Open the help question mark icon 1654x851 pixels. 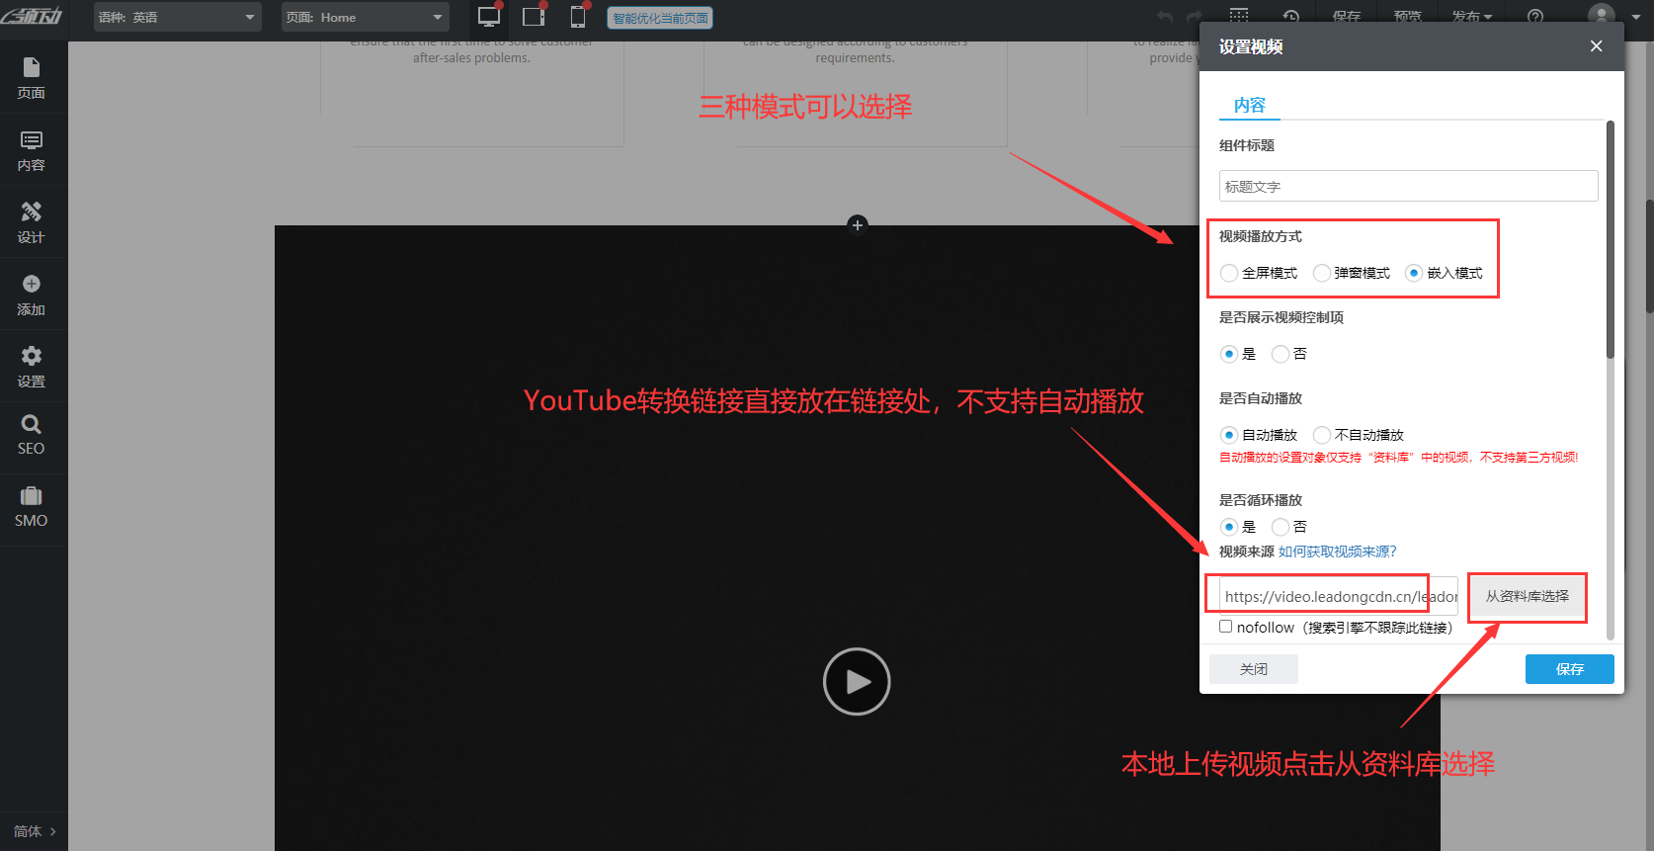pos(1535,17)
